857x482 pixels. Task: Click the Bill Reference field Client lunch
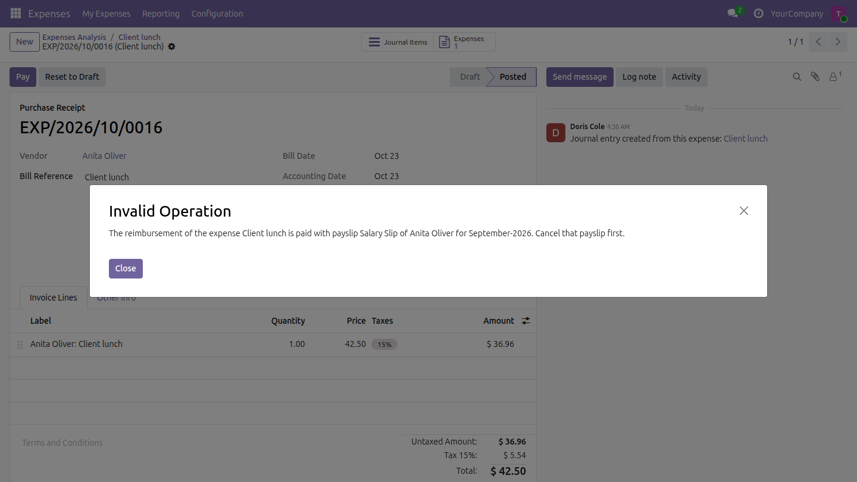178,177
